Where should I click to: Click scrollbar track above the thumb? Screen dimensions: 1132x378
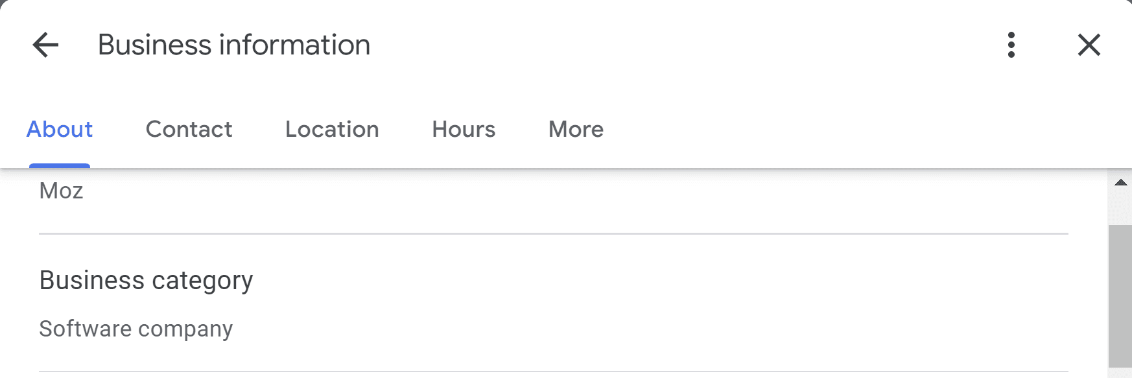tap(1120, 207)
